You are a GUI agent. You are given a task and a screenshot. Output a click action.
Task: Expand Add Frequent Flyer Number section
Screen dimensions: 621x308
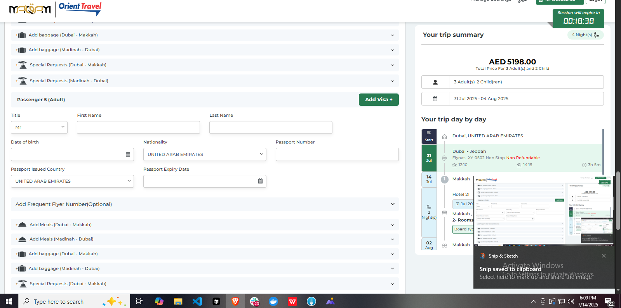[x=205, y=204]
